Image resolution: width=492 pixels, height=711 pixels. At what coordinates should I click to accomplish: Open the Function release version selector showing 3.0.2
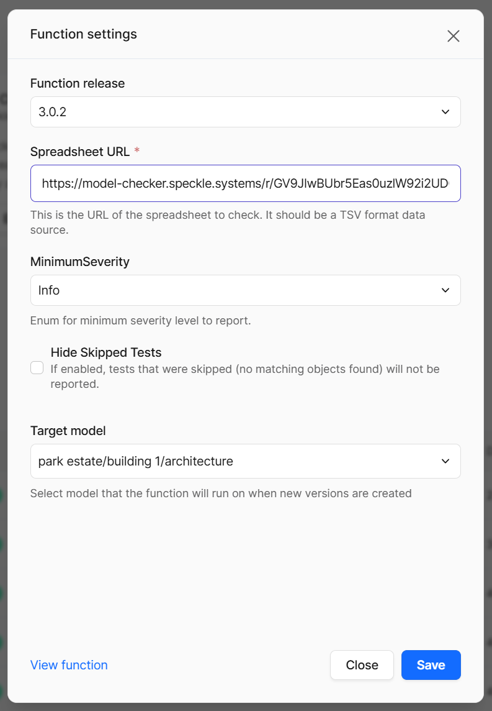coord(246,112)
